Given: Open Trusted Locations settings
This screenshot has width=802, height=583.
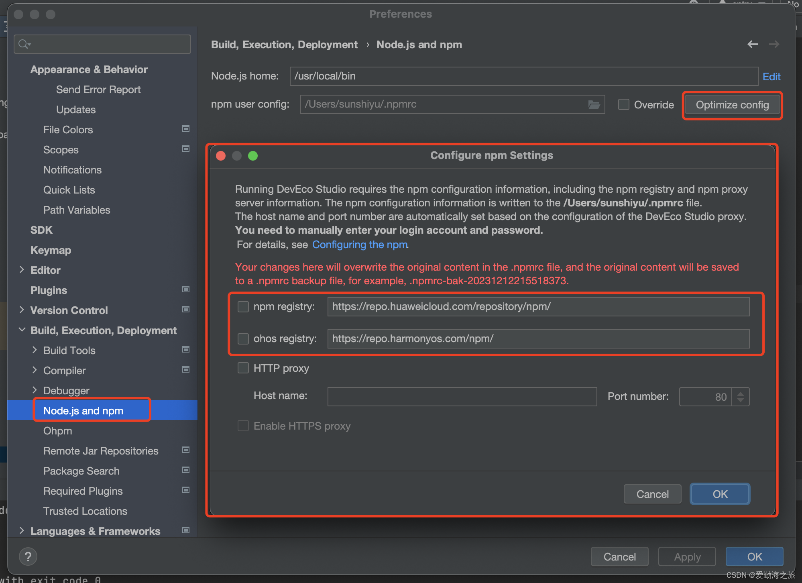Looking at the screenshot, I should 85,511.
